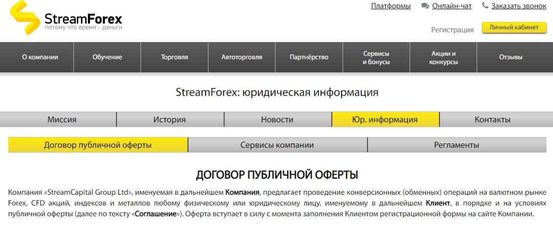This screenshot has height=227, width=553.
Task: Switch to the Новости tab
Action: tap(277, 119)
